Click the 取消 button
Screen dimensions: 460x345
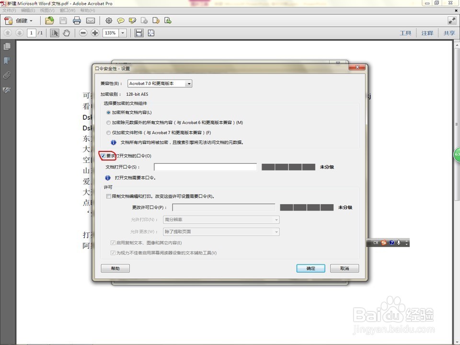tap(345, 268)
